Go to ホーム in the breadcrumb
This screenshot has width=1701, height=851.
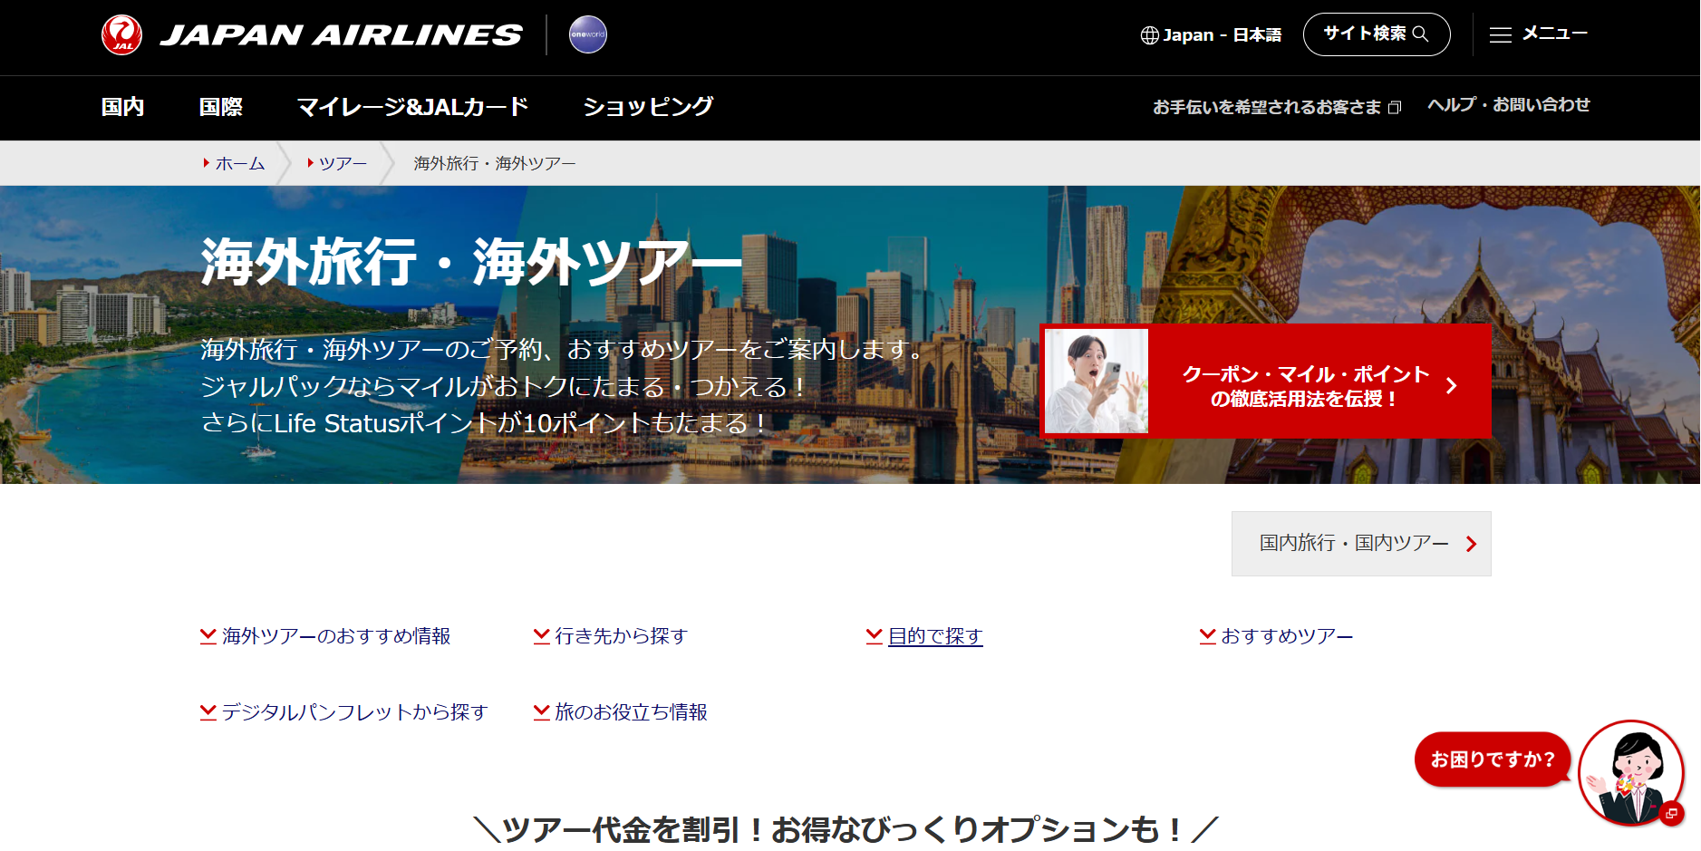pyautogui.click(x=239, y=164)
